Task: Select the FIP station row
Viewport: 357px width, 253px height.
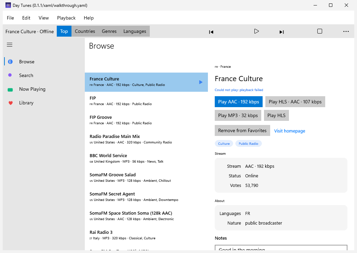Action: (146, 101)
